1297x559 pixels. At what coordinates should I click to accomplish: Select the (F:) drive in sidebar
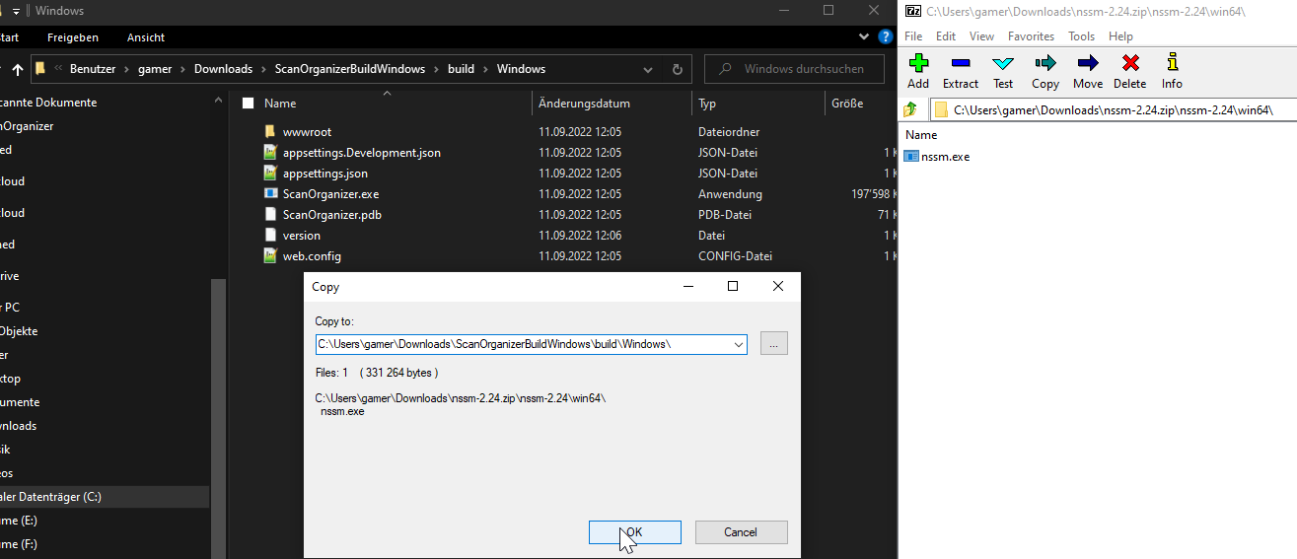19,544
